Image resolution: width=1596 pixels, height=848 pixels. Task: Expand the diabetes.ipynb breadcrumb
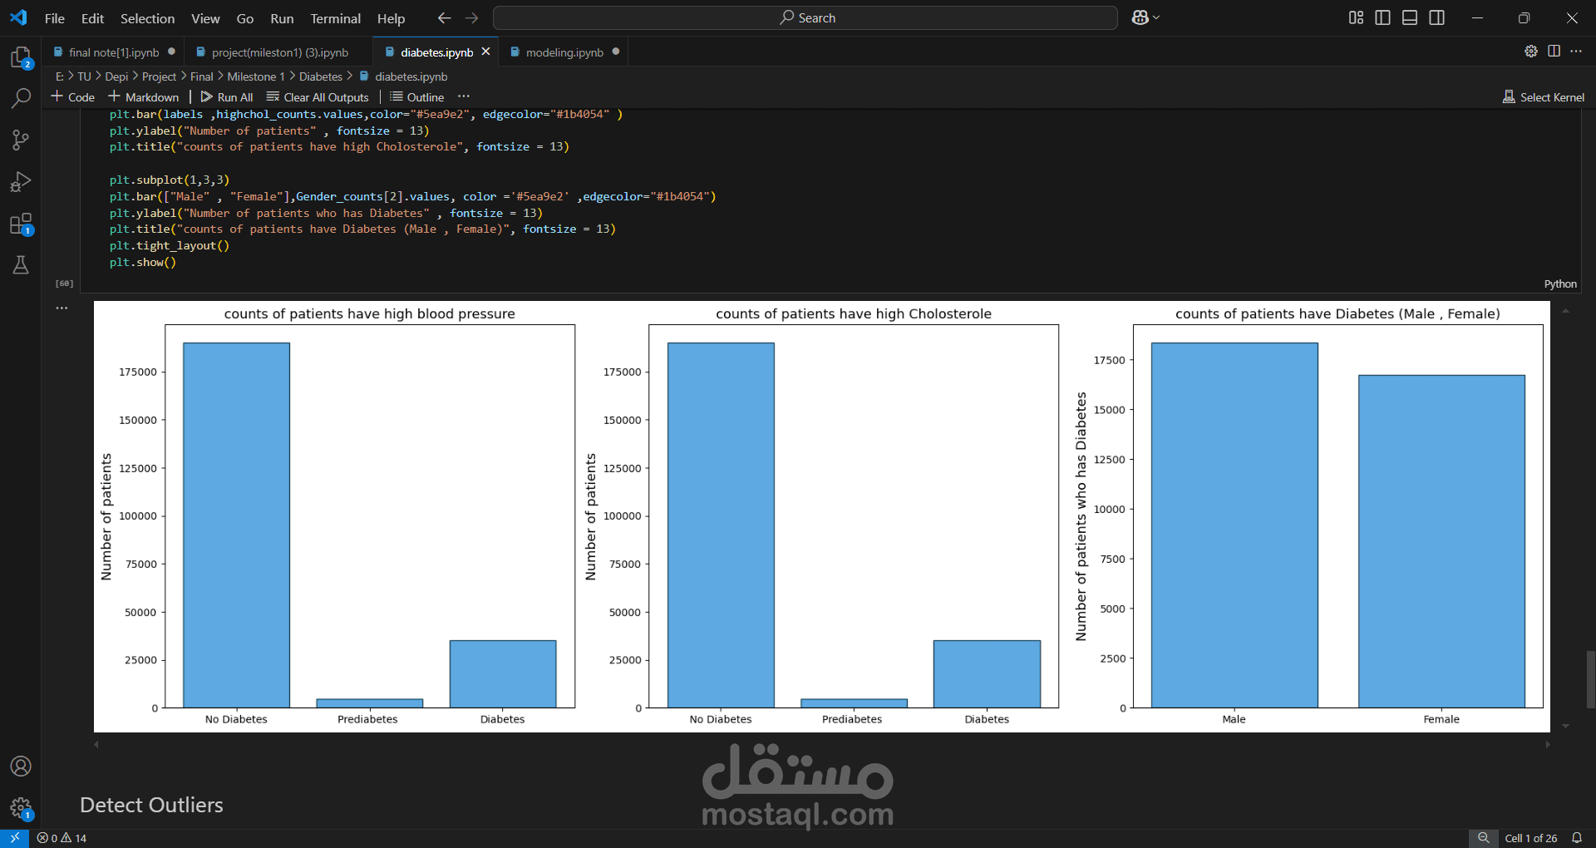pyautogui.click(x=404, y=76)
